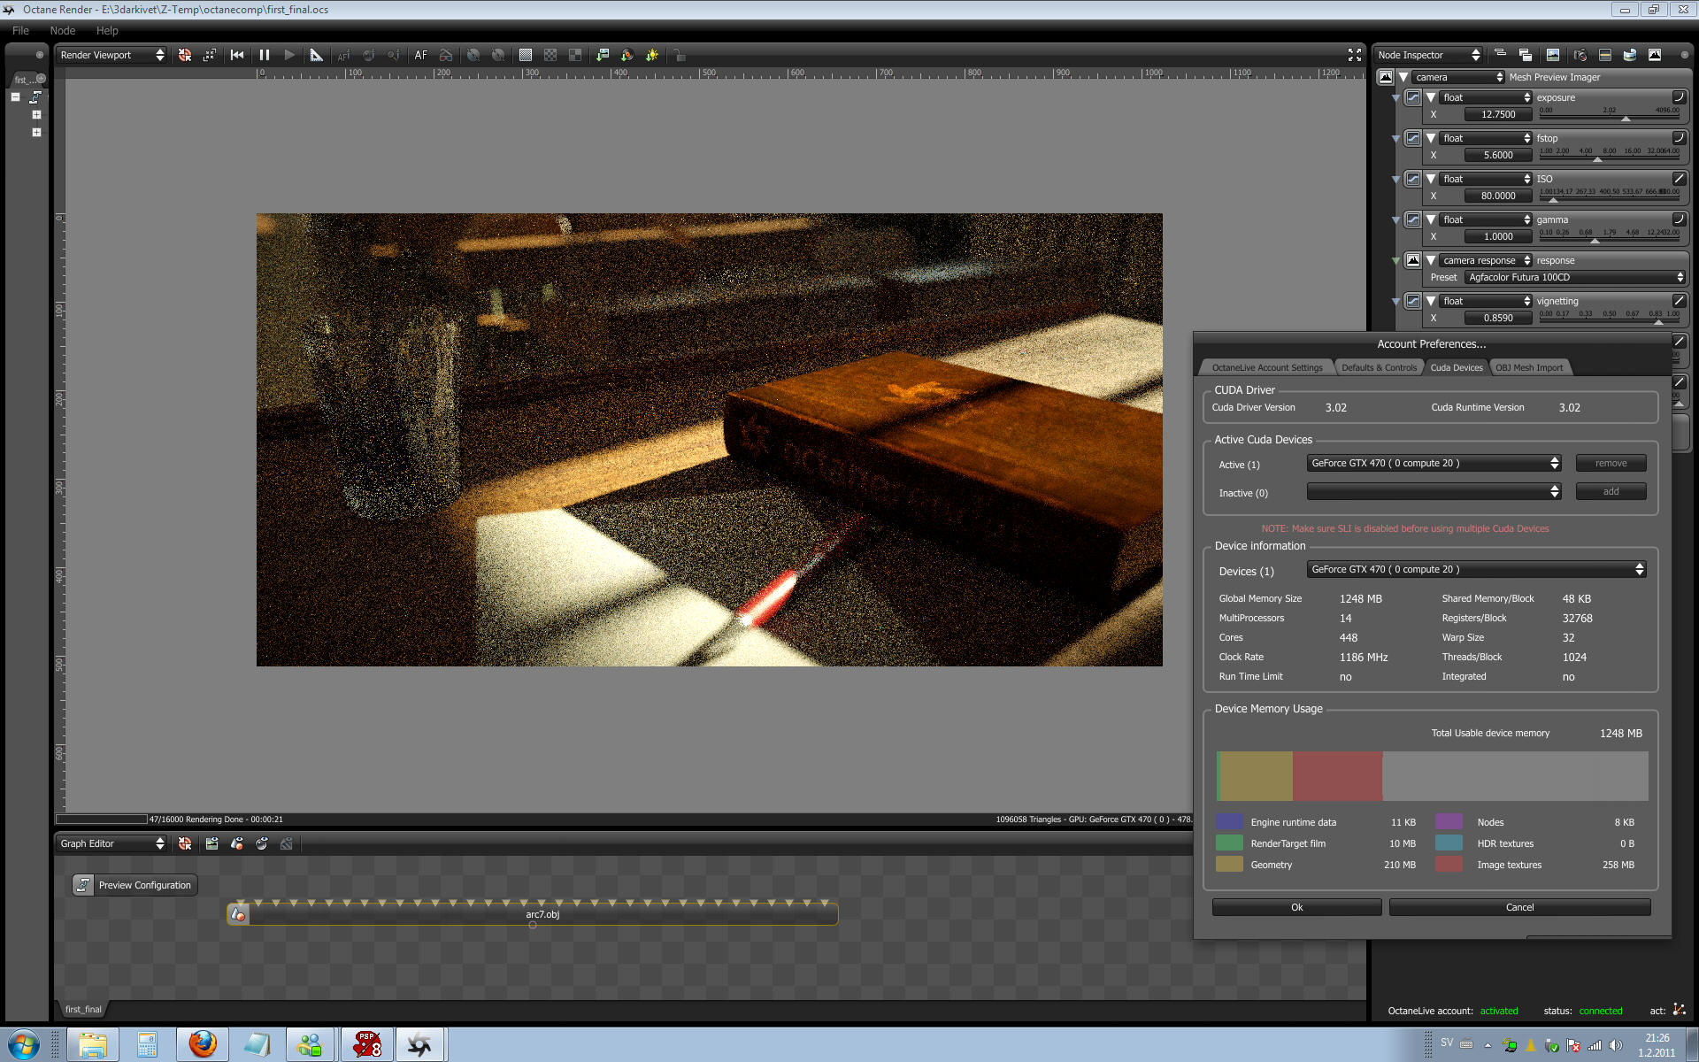Enable the 3D glasses stereo icon
This screenshot has width=1699, height=1062.
446,55
